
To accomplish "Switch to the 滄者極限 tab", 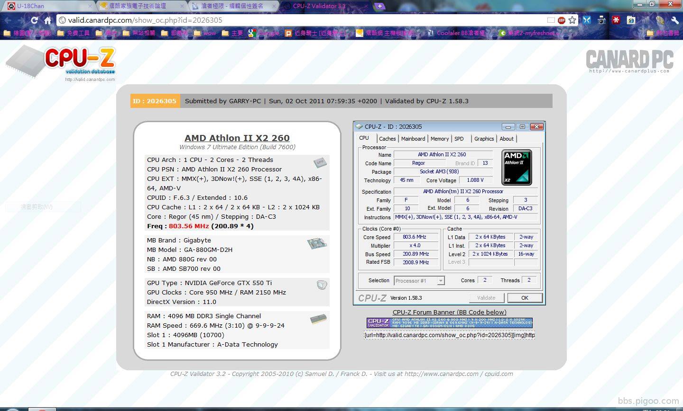I will [233, 6].
